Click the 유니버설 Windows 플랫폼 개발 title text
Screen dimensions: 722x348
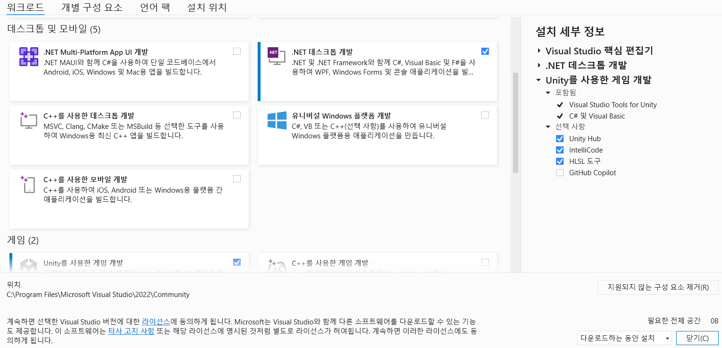341,116
